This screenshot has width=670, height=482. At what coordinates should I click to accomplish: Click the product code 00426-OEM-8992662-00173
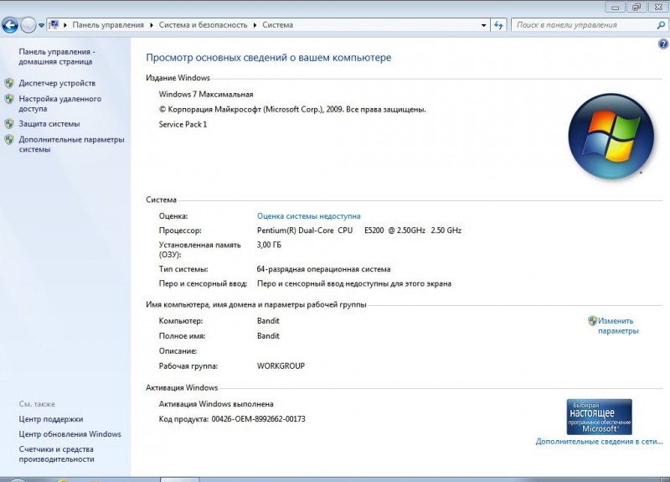259,419
